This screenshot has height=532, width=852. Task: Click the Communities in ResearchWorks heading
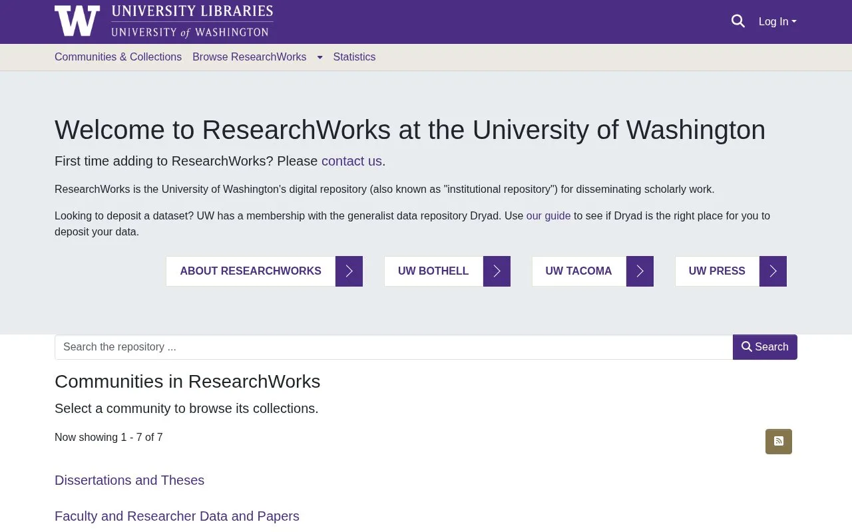[187, 381]
